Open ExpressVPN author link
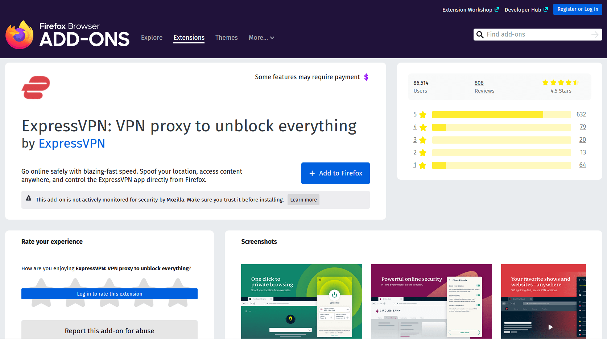This screenshot has width=607, height=339. tap(72, 144)
